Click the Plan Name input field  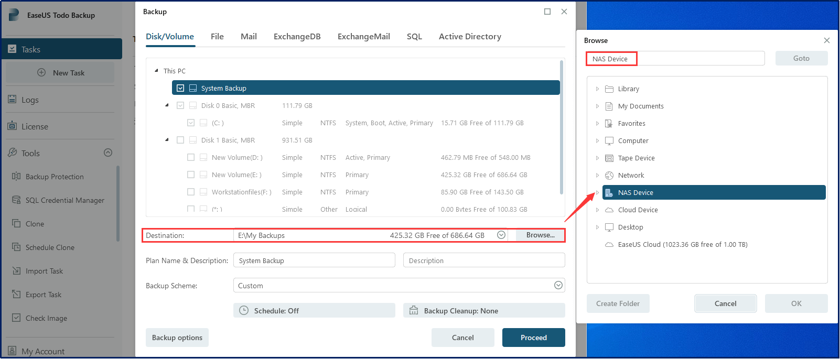[x=314, y=260]
